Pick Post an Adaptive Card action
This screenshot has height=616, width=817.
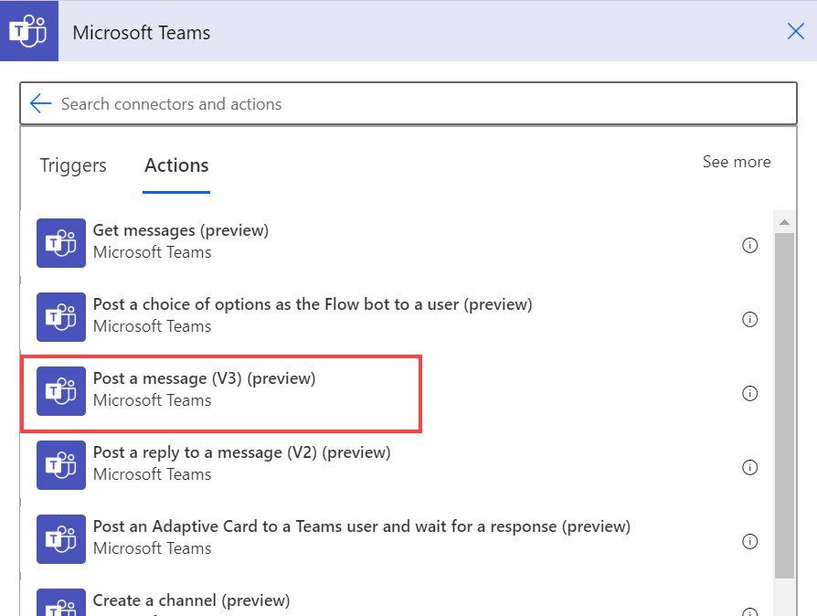point(361,526)
